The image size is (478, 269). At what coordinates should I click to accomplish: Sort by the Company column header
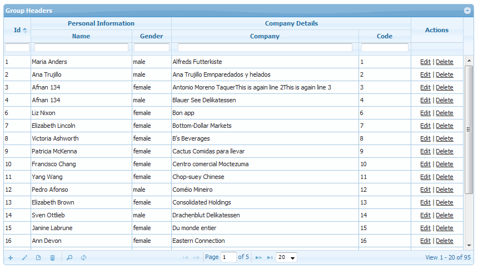pos(265,36)
